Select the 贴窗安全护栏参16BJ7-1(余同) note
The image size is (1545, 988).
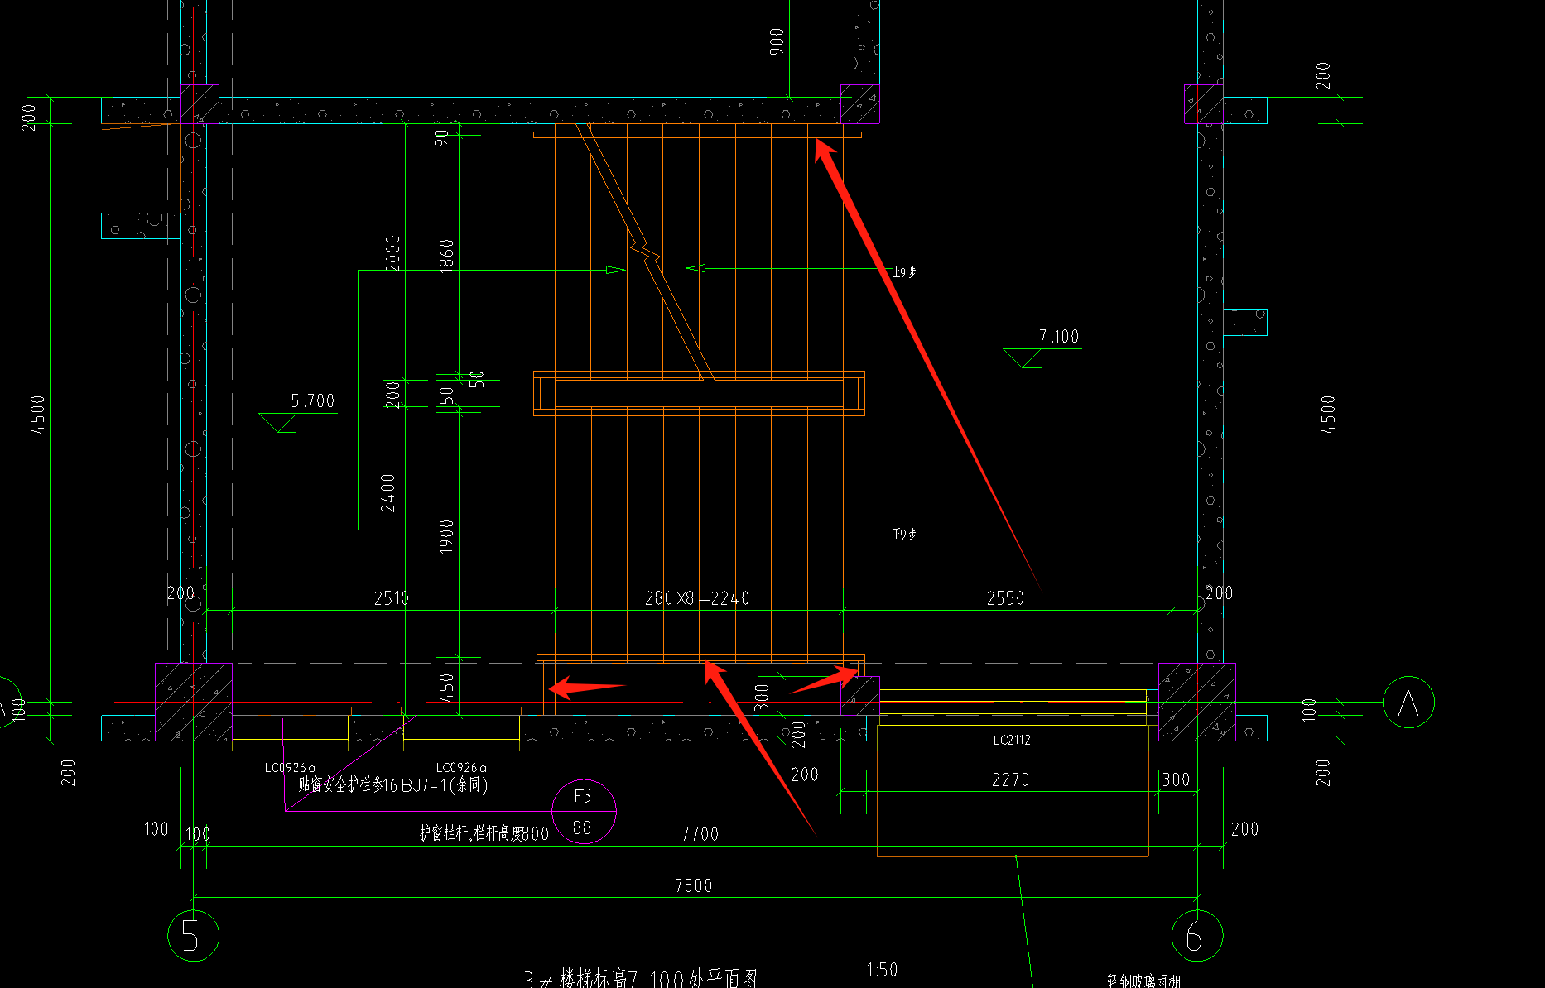click(392, 784)
